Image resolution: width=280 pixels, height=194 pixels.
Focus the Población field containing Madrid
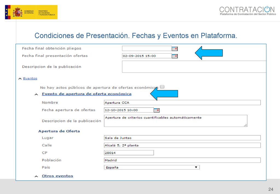pos(182,160)
